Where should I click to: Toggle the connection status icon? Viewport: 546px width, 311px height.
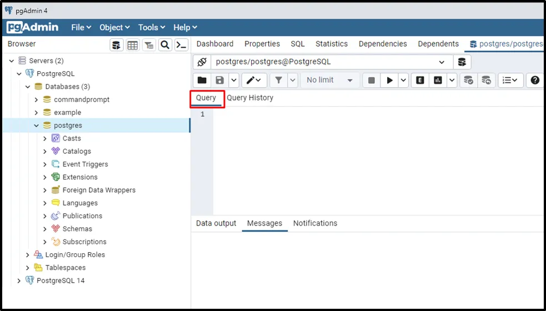pos(202,62)
